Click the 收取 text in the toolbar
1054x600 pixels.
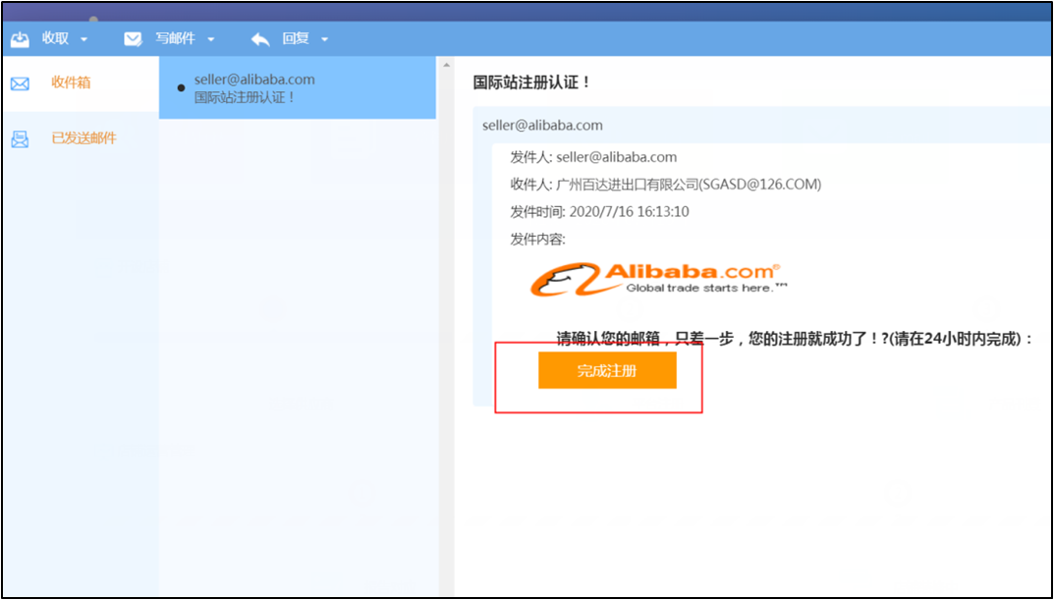[55, 39]
